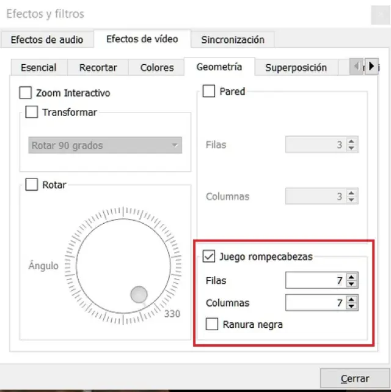Switch to Efectos de audio tab

[x=47, y=40]
